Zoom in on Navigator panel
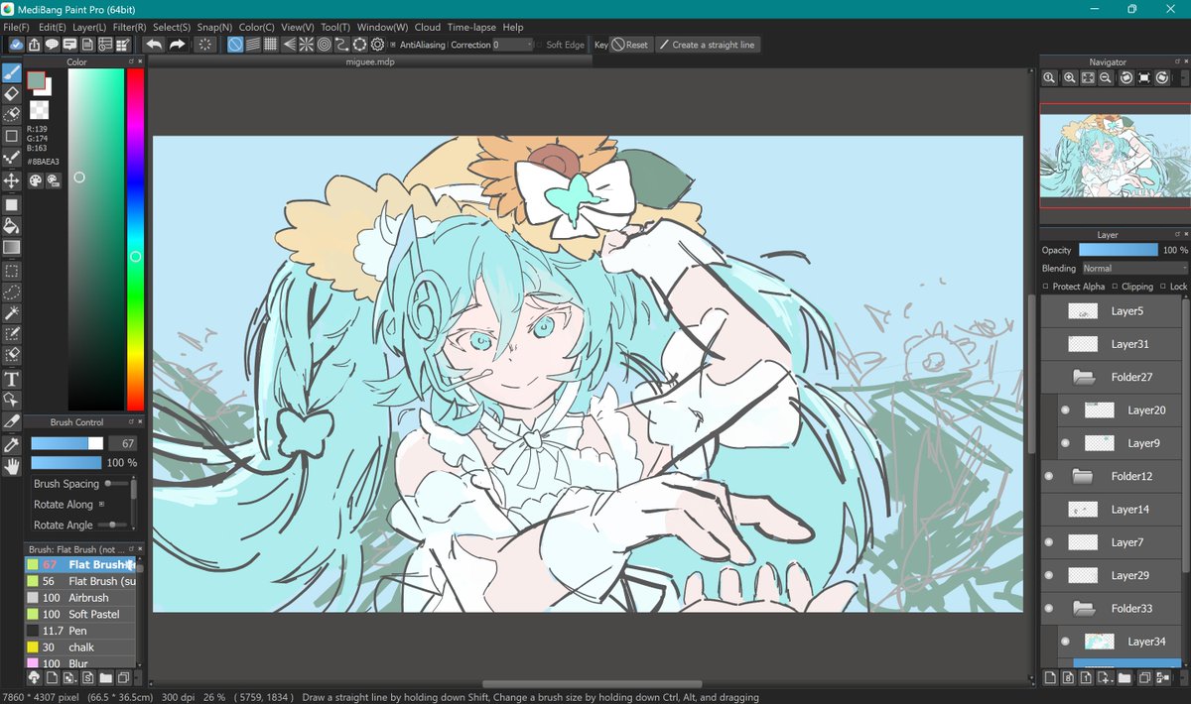Viewport: 1191px width, 704px height. (1069, 77)
